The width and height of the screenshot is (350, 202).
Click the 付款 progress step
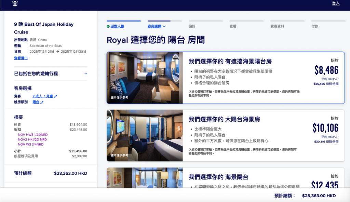[314, 26]
